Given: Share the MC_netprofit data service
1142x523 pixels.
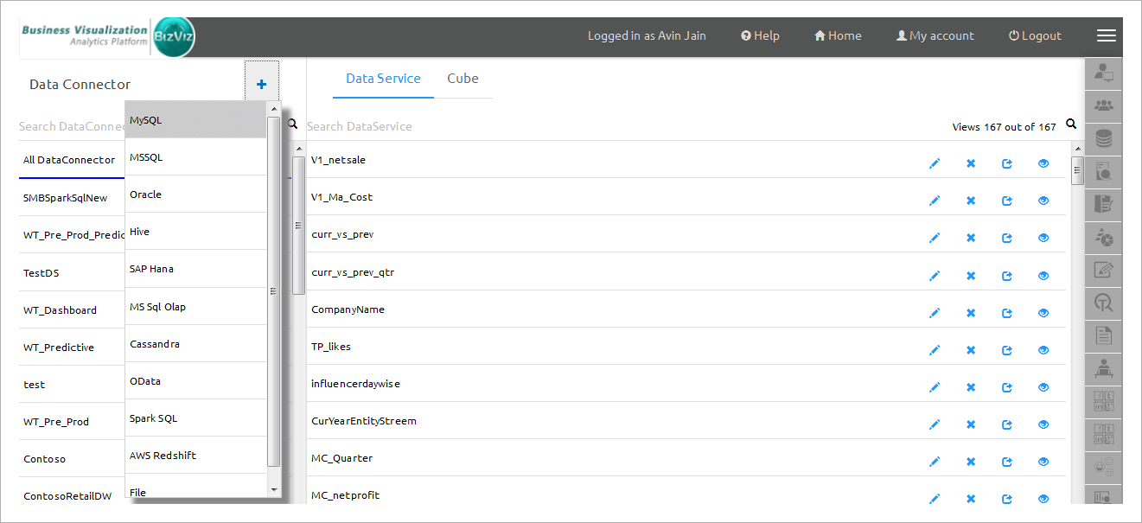Looking at the screenshot, I should (1007, 499).
